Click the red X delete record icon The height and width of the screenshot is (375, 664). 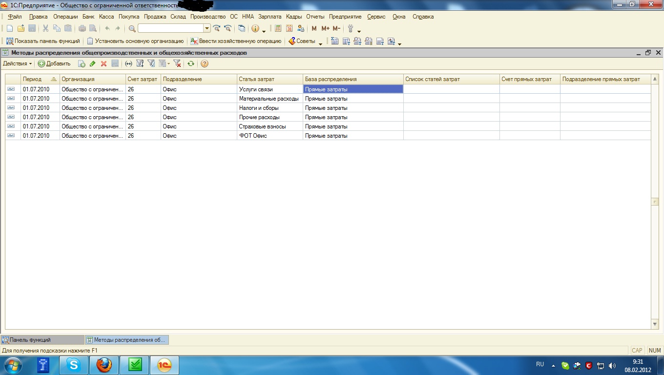click(104, 63)
